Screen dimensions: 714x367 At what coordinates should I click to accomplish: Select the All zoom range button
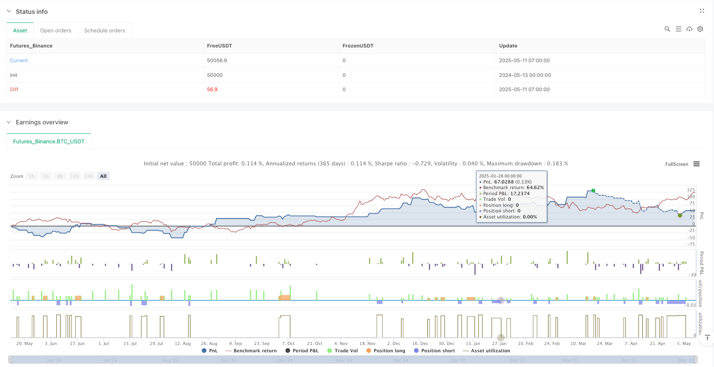tap(103, 176)
